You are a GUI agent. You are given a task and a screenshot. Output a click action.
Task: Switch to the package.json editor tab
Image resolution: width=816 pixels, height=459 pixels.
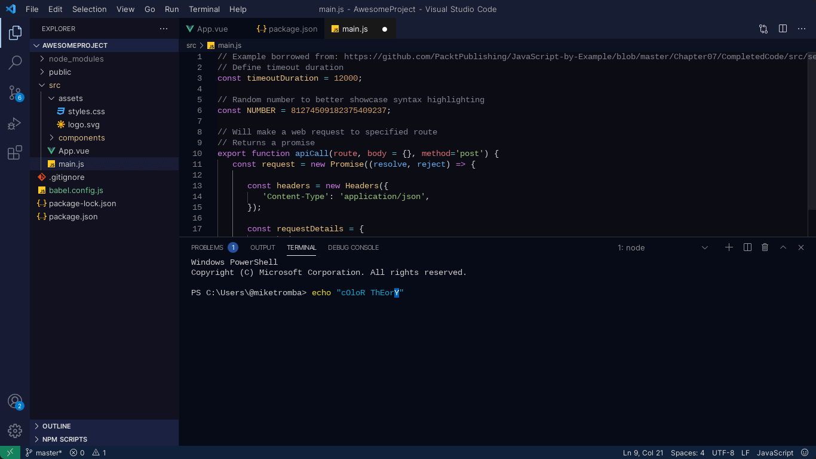(287, 29)
